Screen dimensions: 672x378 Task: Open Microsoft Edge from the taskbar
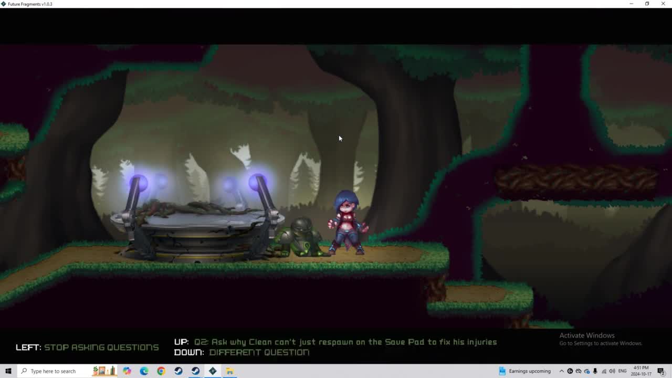pyautogui.click(x=144, y=371)
